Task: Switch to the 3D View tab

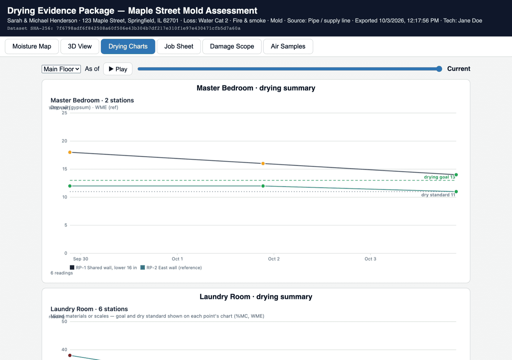Action: [80, 46]
